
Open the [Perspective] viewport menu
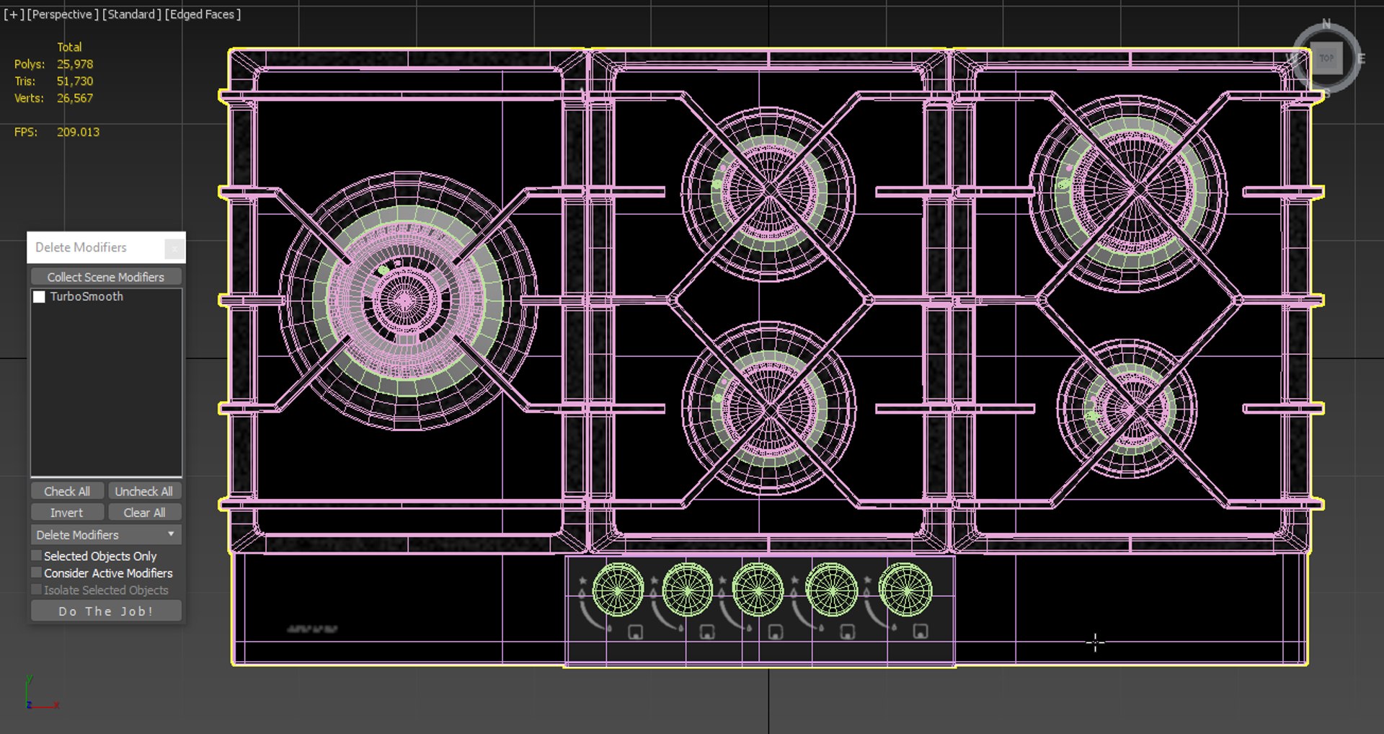(63, 14)
